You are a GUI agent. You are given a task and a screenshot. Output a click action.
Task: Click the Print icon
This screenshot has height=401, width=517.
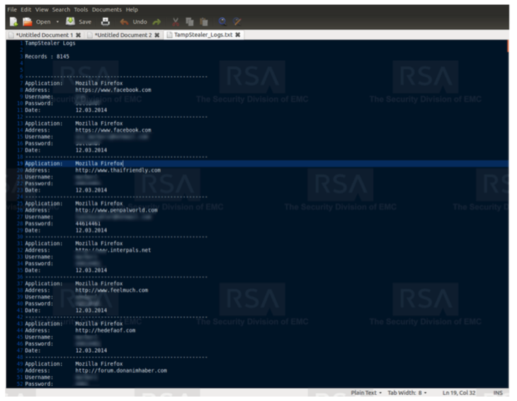click(x=106, y=22)
